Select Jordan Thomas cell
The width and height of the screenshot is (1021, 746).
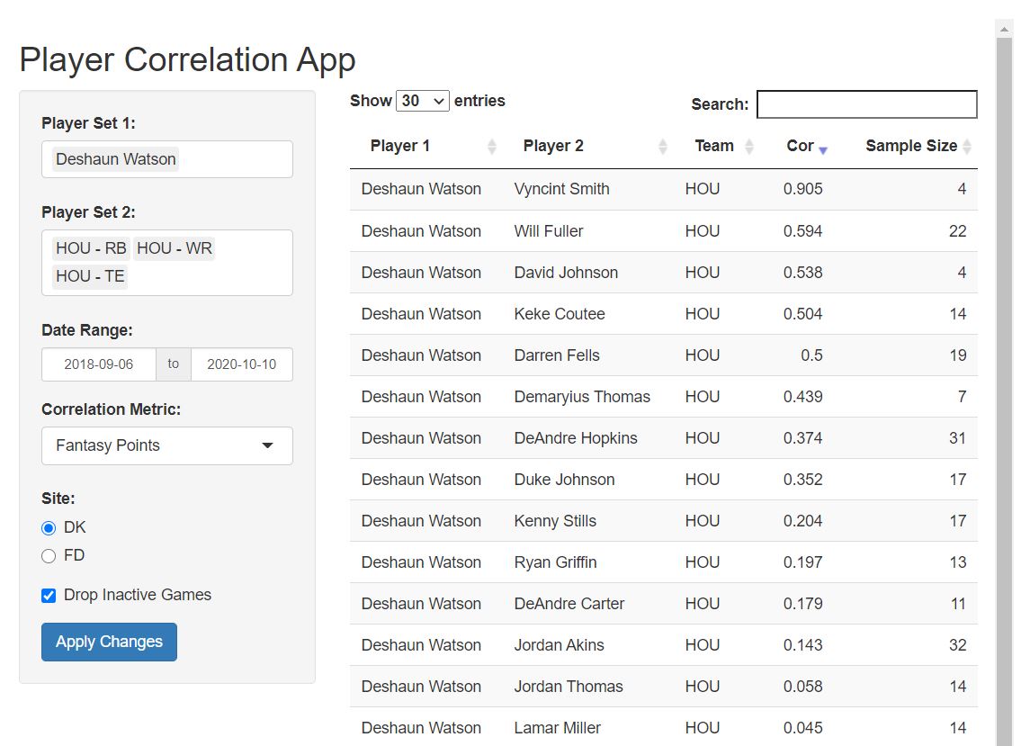coord(569,687)
